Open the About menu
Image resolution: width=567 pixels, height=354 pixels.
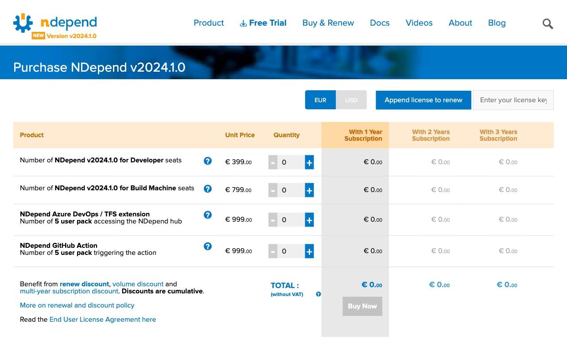460,23
